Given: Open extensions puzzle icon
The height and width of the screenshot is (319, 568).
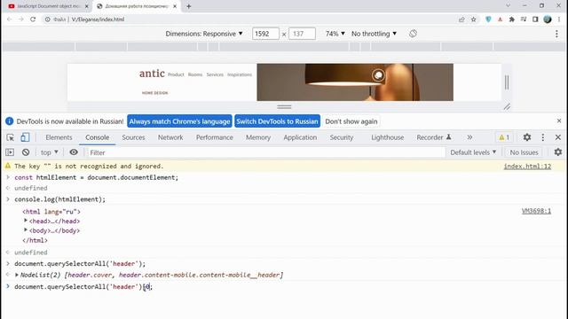Looking at the screenshot, I should (512, 19).
